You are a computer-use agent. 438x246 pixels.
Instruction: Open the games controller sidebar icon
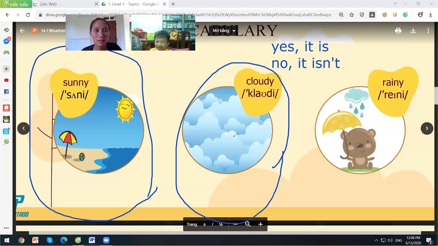coord(6,53)
